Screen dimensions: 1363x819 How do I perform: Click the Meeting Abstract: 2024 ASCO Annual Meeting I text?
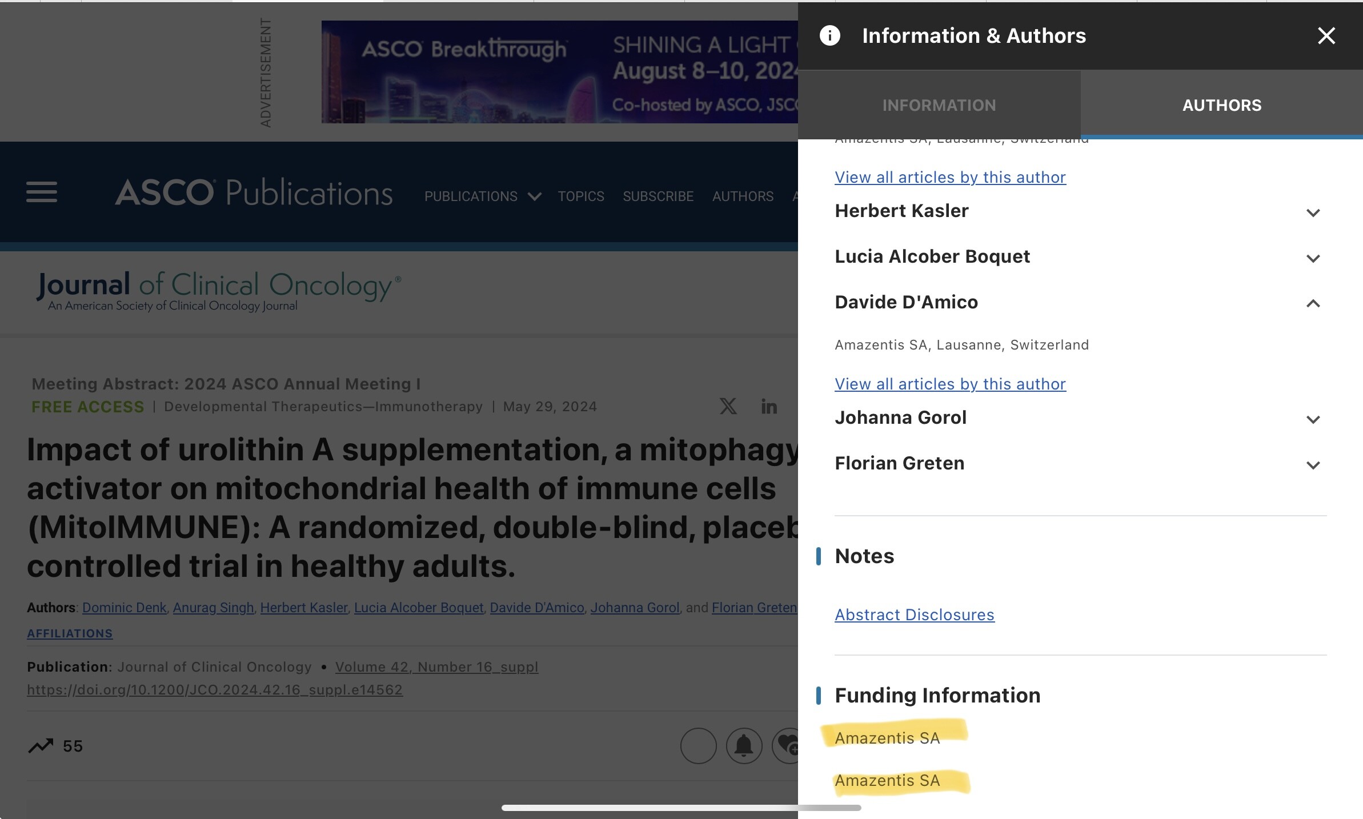(226, 384)
